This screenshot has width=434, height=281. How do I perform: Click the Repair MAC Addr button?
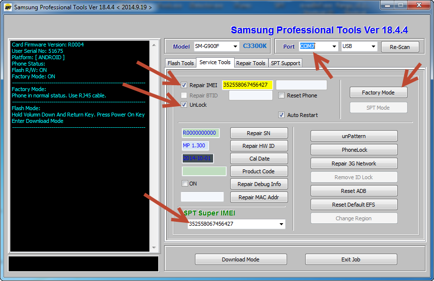[259, 197]
